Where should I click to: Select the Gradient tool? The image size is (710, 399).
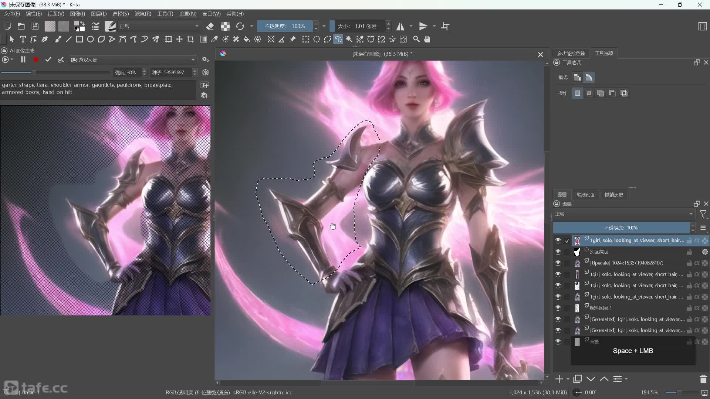(203, 39)
